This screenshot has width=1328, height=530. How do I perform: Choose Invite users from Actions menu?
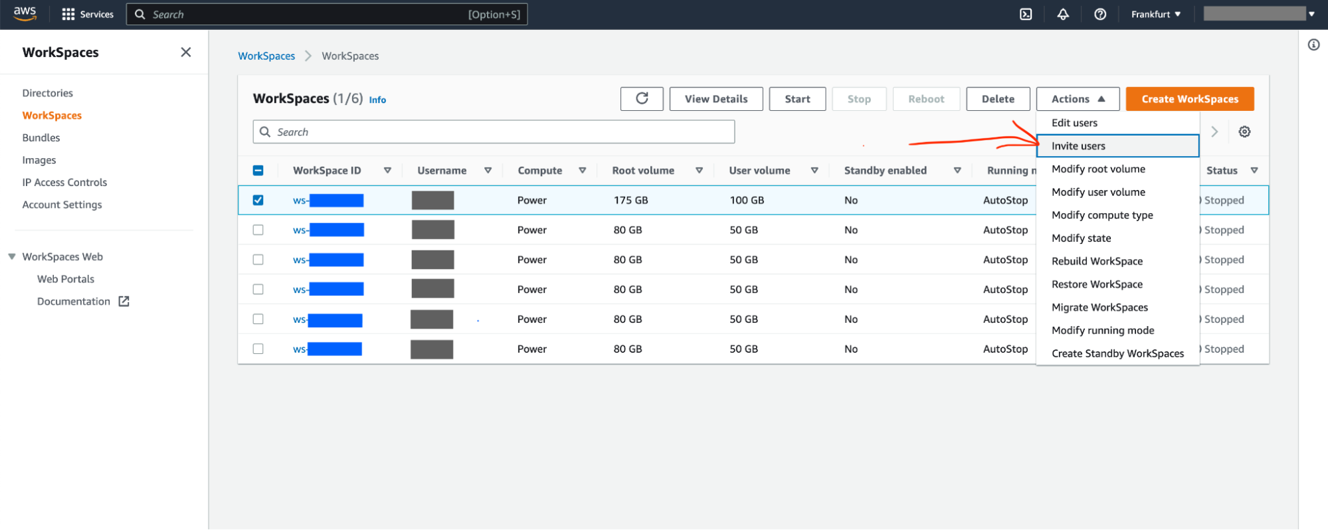1117,146
